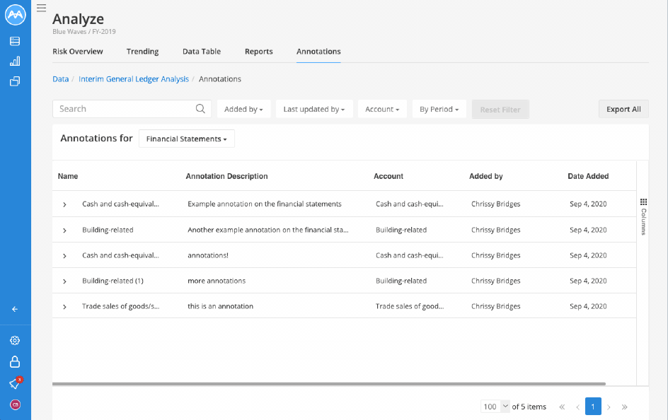Open the settings gear in sidebar
Screen dimensions: 668x420
tap(14, 340)
